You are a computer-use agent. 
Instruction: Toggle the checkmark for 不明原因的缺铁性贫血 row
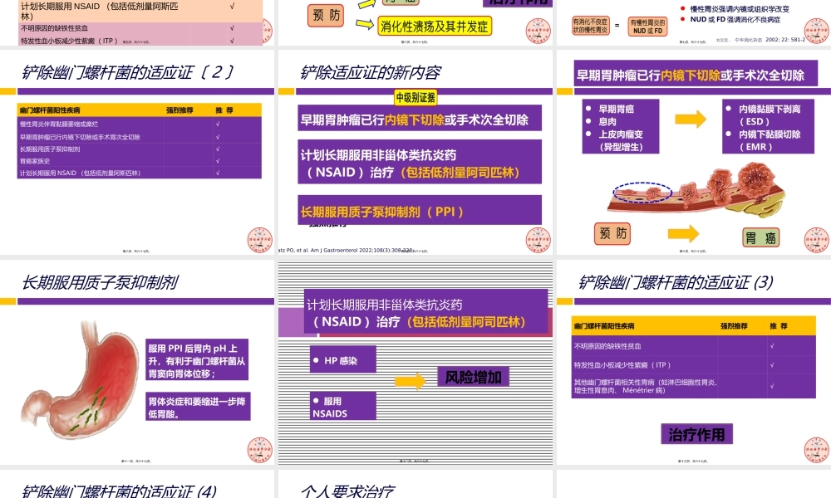(772, 346)
